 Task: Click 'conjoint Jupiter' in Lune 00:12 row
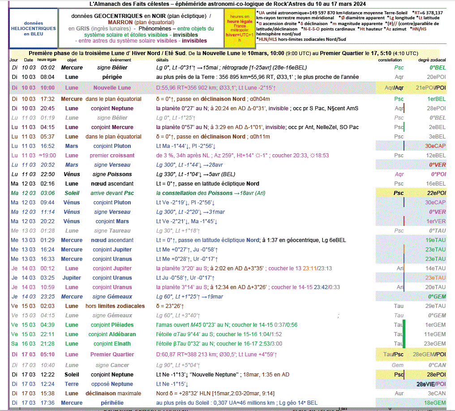pos(112,268)
